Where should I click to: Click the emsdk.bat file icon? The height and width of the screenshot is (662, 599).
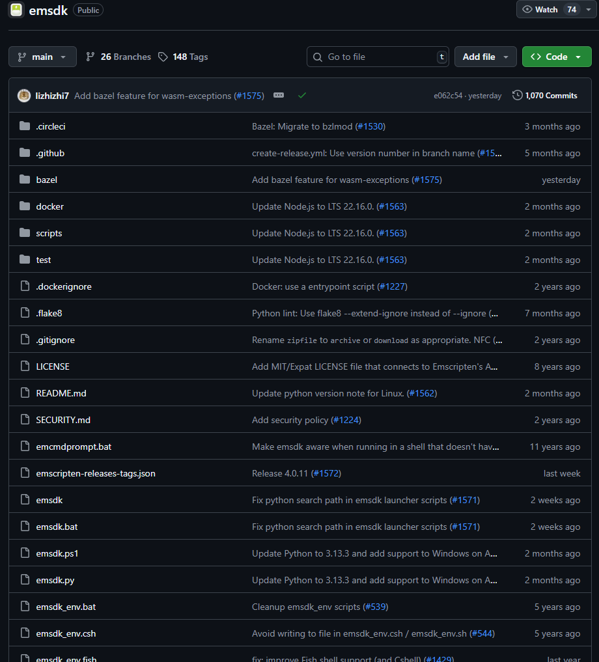(25, 526)
